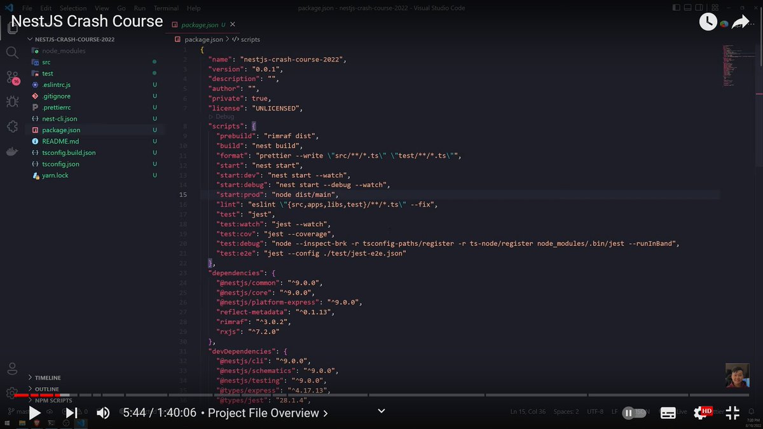This screenshot has width=763, height=429.
Task: Open the Terminal menu
Action: pos(166,8)
